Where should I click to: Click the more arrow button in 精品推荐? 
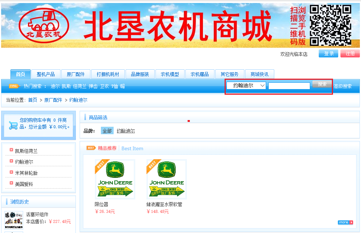click(345, 222)
